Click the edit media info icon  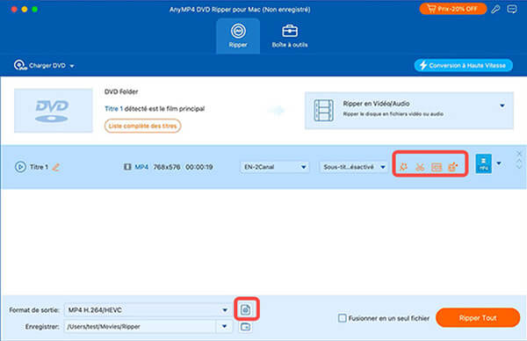click(x=437, y=167)
